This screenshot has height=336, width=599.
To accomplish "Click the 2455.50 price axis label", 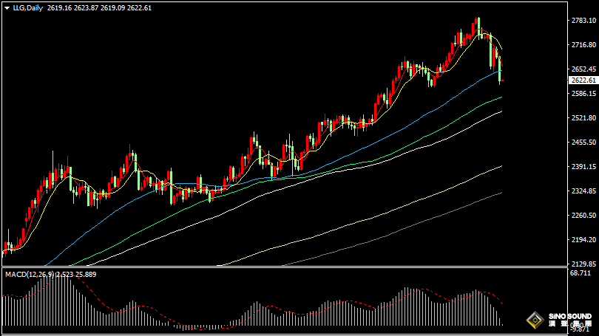I will [x=583, y=143].
